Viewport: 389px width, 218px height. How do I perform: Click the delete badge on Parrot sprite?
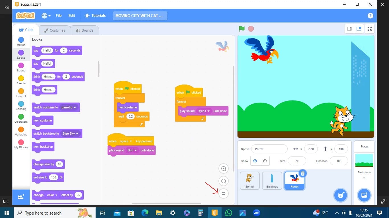pyautogui.click(x=302, y=173)
